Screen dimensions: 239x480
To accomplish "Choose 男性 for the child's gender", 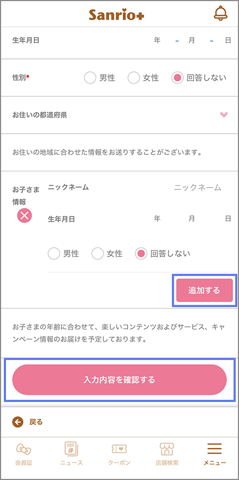I will click(54, 254).
